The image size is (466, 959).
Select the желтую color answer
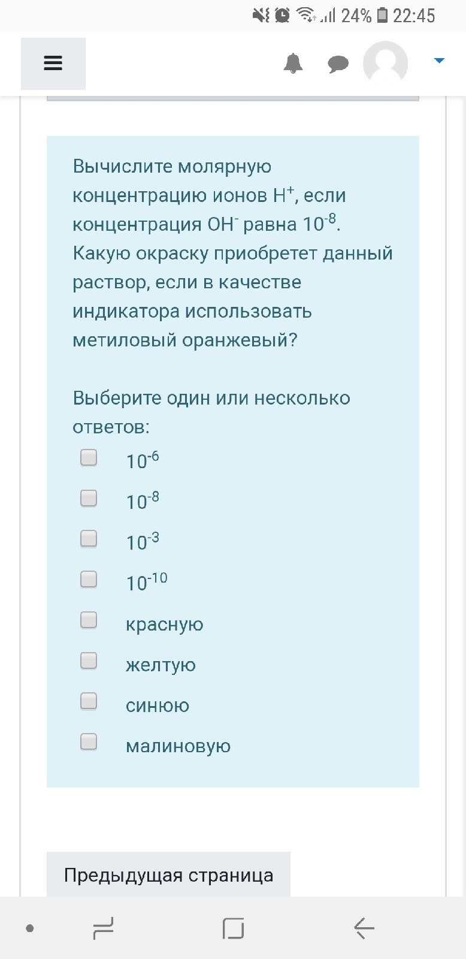(88, 661)
